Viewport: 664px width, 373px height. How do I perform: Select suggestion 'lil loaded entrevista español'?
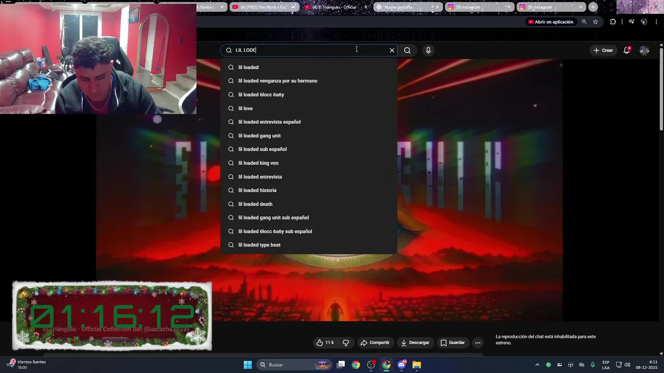pyautogui.click(x=309, y=122)
